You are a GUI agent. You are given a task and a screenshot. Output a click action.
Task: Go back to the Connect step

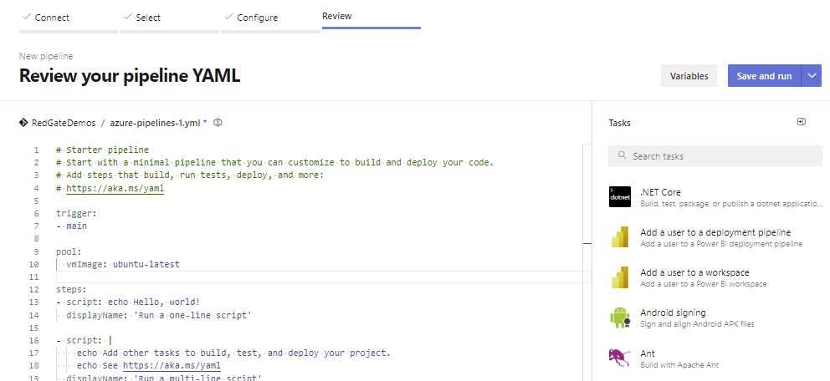[x=52, y=17]
